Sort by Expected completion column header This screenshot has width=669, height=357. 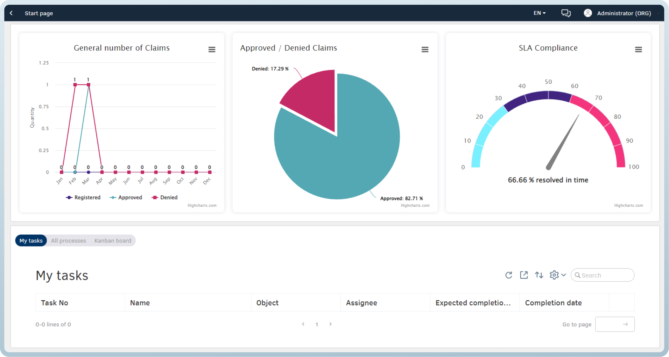[475, 303]
